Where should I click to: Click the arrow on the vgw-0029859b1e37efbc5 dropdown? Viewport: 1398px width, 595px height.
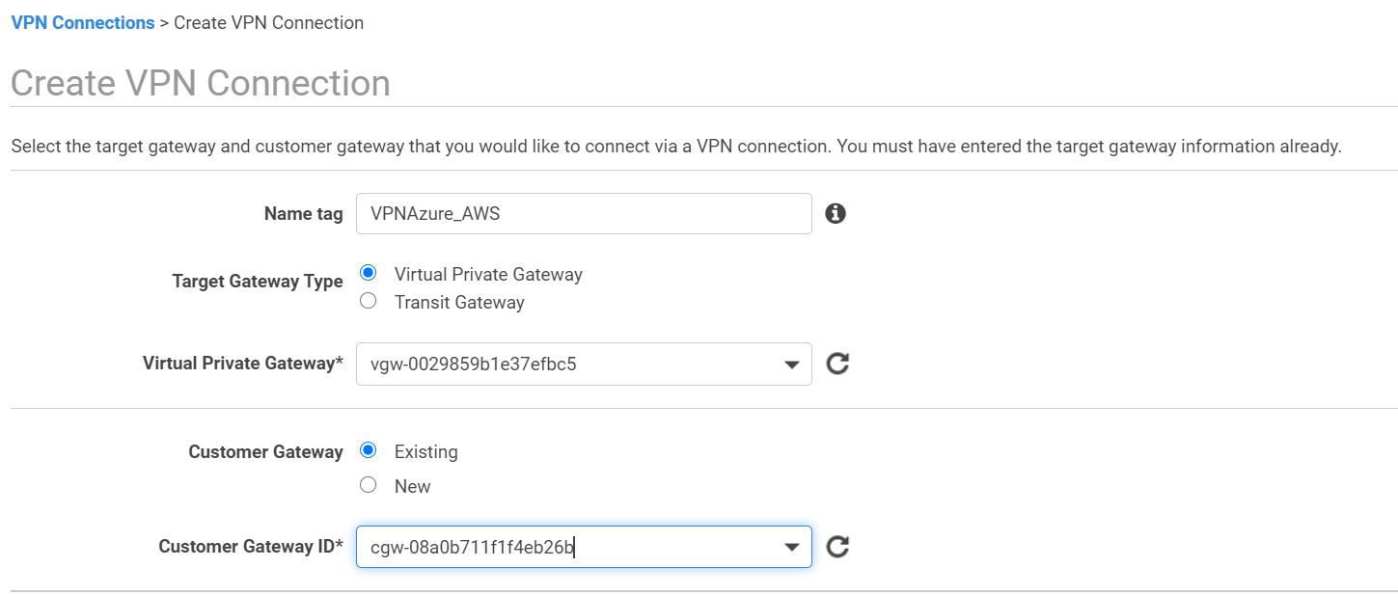pyautogui.click(x=792, y=365)
